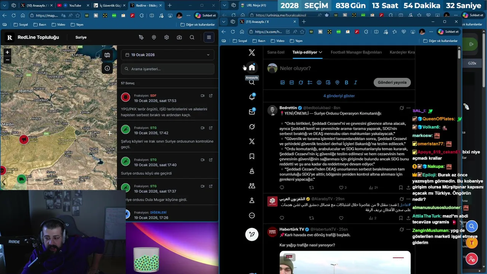Click the video icon on the SDF 17:53 entry

[x=202, y=96]
